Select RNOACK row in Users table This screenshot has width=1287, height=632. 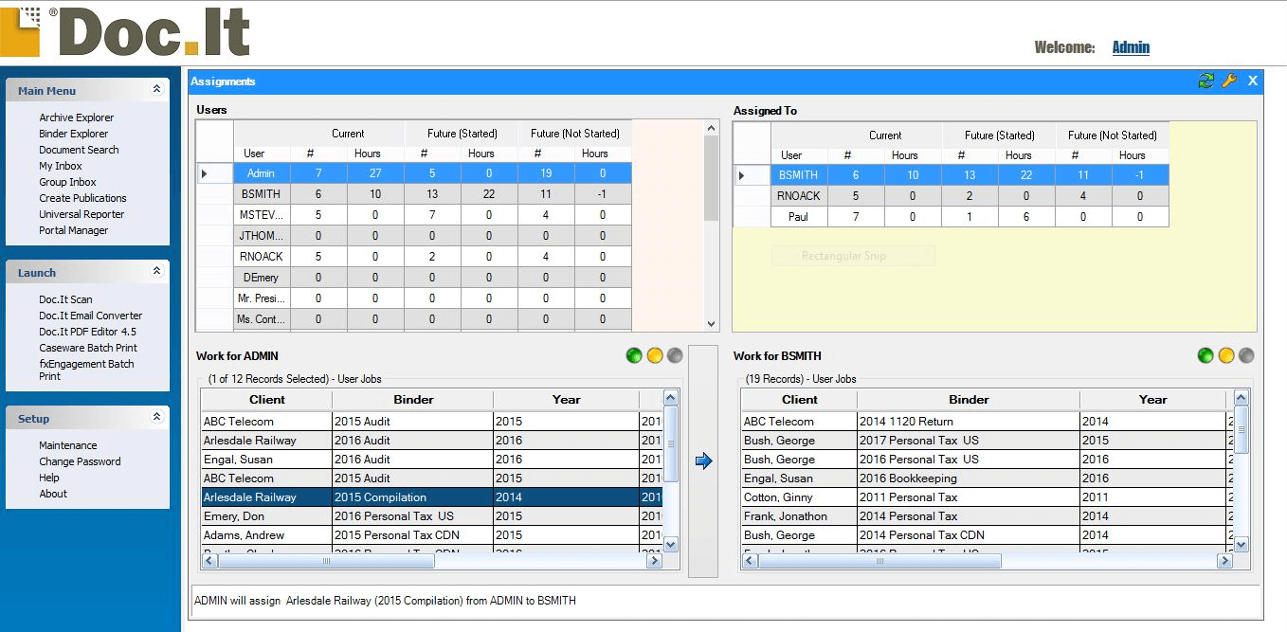click(414, 257)
